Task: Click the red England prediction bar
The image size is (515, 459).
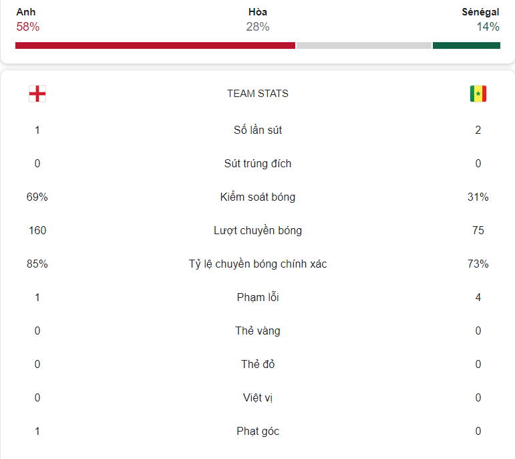Action: point(155,45)
